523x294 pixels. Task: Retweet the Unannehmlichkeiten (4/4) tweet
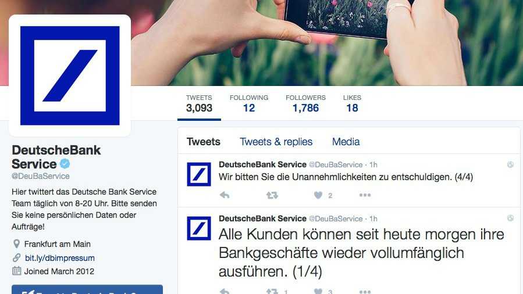pos(272,195)
